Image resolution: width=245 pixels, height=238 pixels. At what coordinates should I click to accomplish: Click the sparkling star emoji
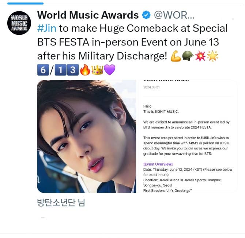pos(212,56)
